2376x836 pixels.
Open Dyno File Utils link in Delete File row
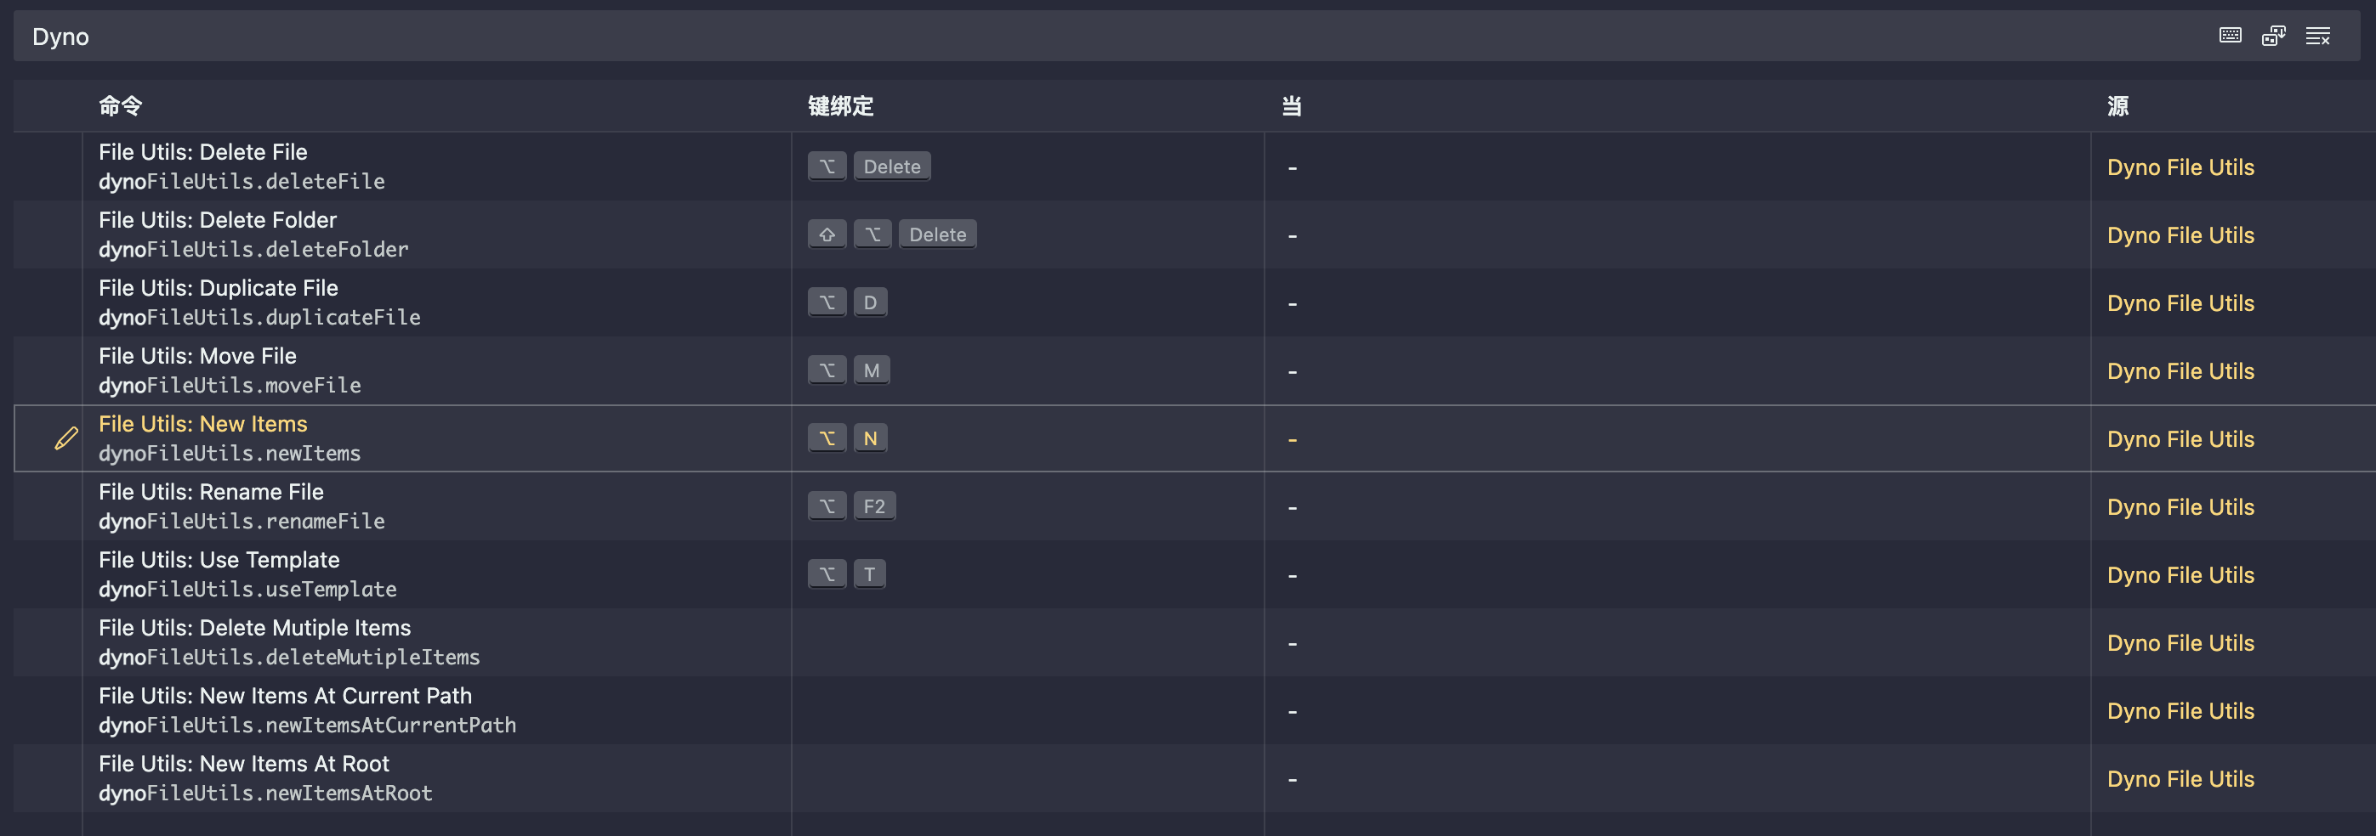(x=2180, y=167)
